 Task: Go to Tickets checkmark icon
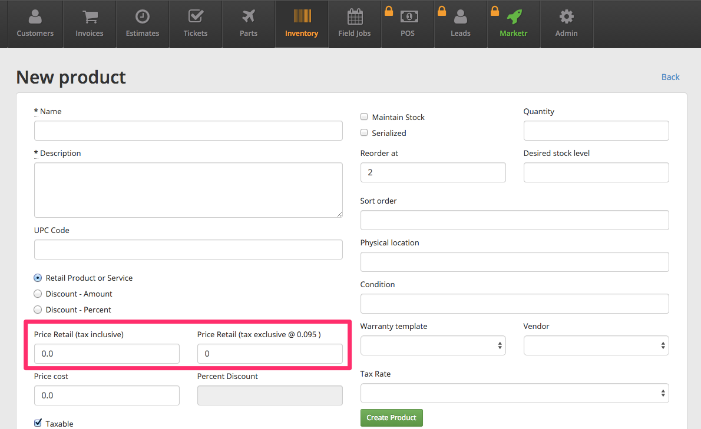196,16
